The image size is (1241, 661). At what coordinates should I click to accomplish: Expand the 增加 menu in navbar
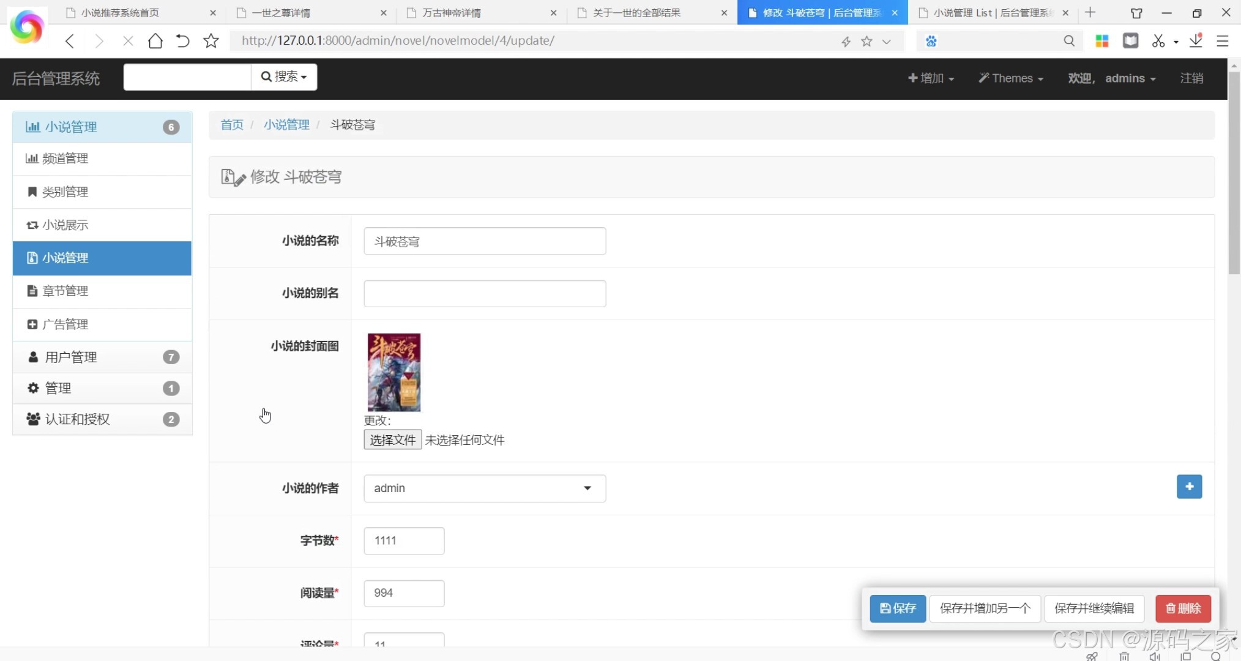click(x=931, y=78)
